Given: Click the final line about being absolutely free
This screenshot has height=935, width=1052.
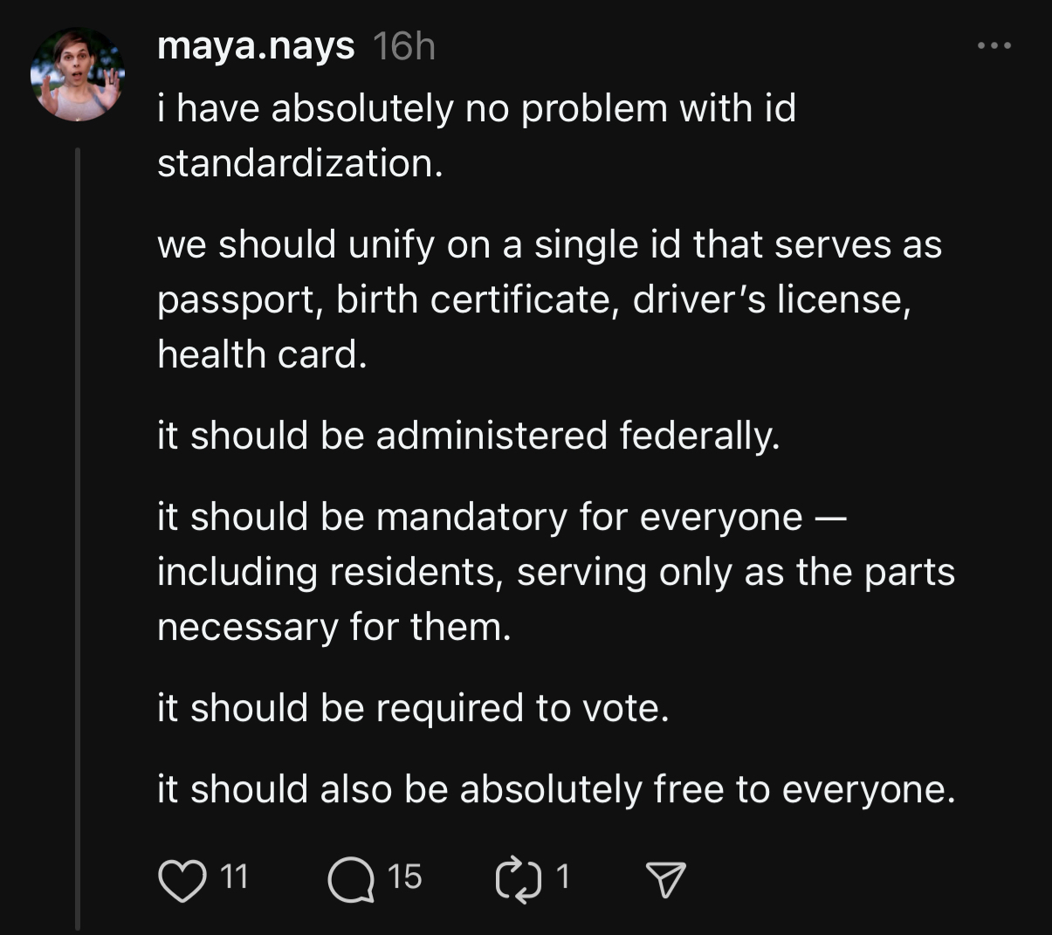Looking at the screenshot, I should 556,789.
